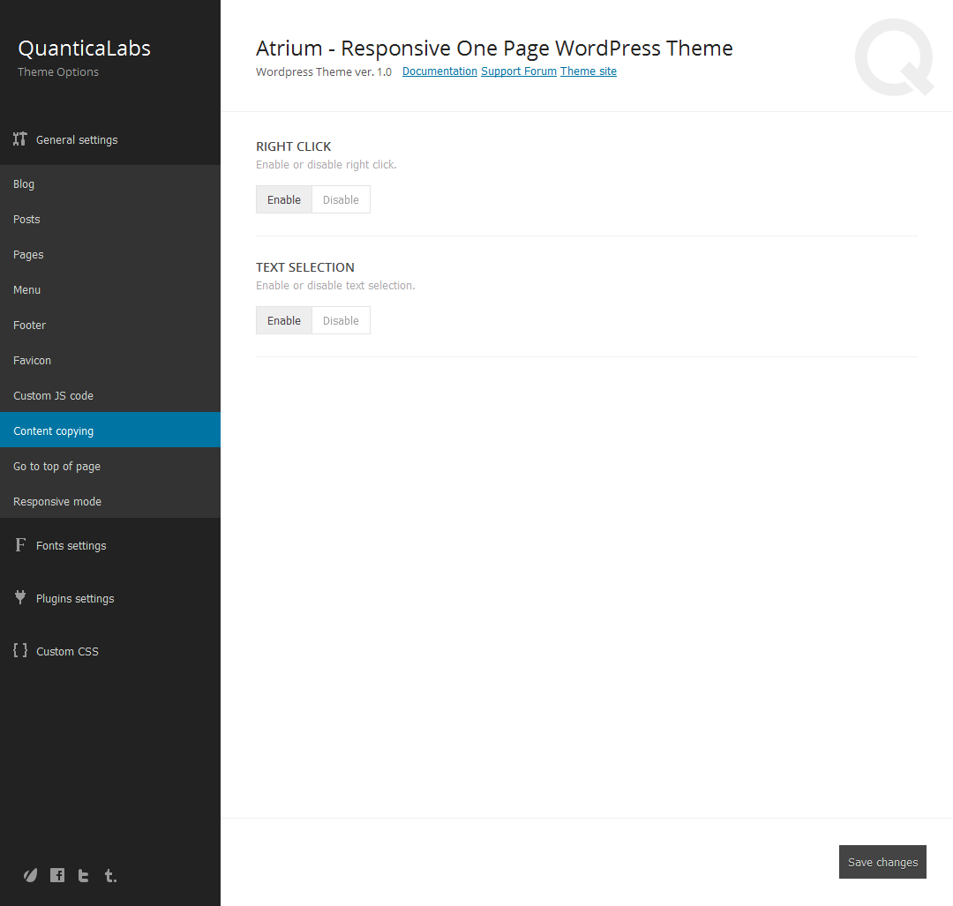This screenshot has width=953, height=906.
Task: Click the RIGHT CLICK section heading
Action: click(294, 146)
